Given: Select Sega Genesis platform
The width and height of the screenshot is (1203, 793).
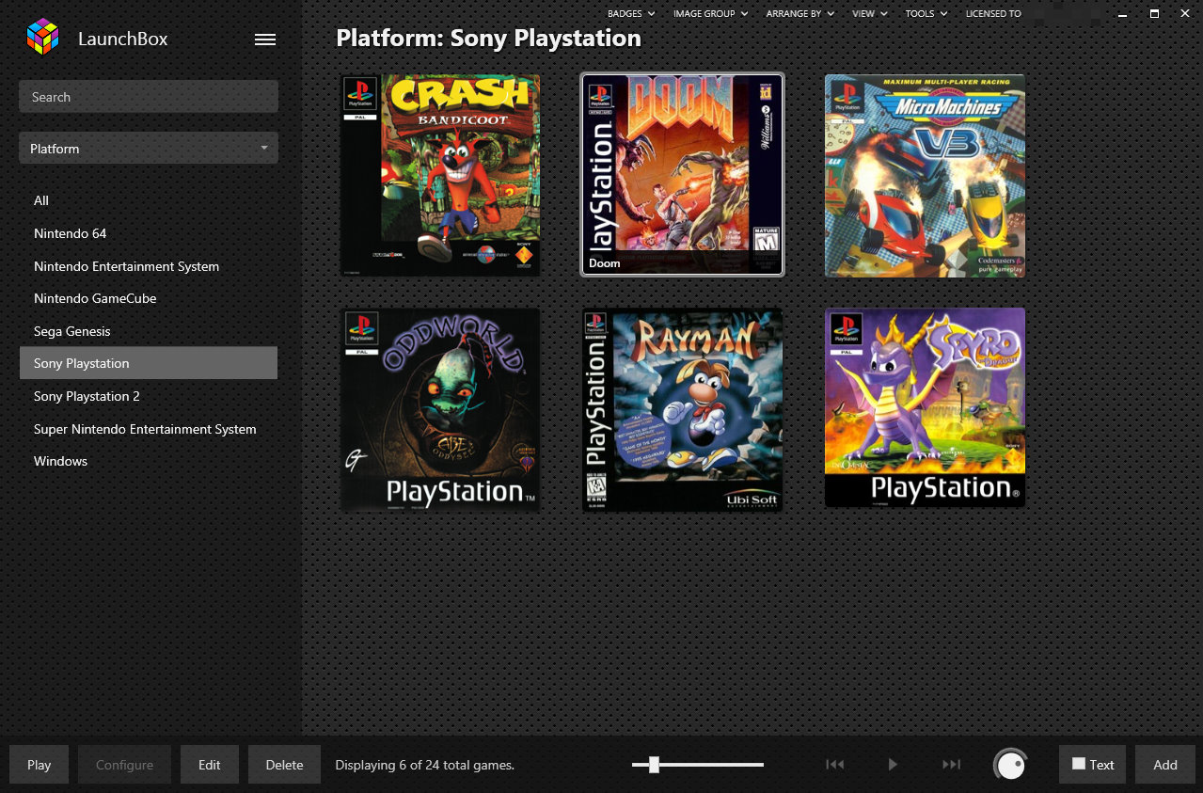Looking at the screenshot, I should pos(149,331).
